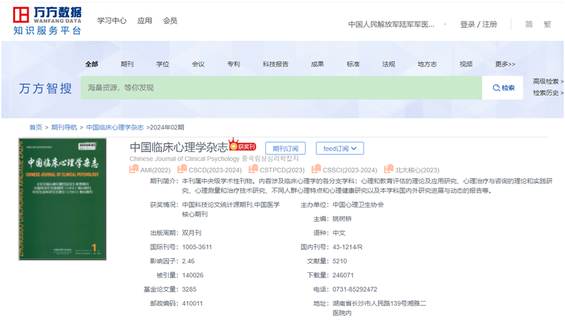The image size is (565, 321).
Task: Select the 科技报告 search category tab
Action: point(275,64)
